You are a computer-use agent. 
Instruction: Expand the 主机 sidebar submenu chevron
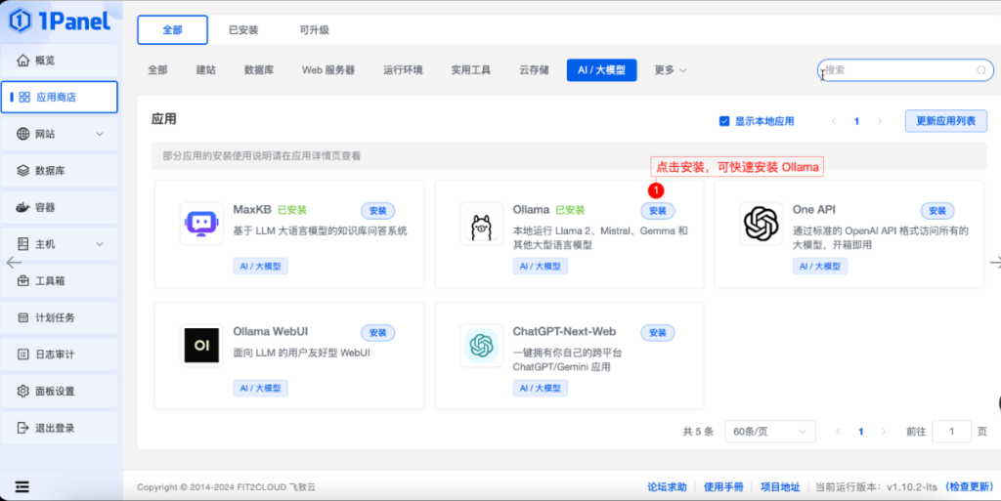click(x=100, y=244)
